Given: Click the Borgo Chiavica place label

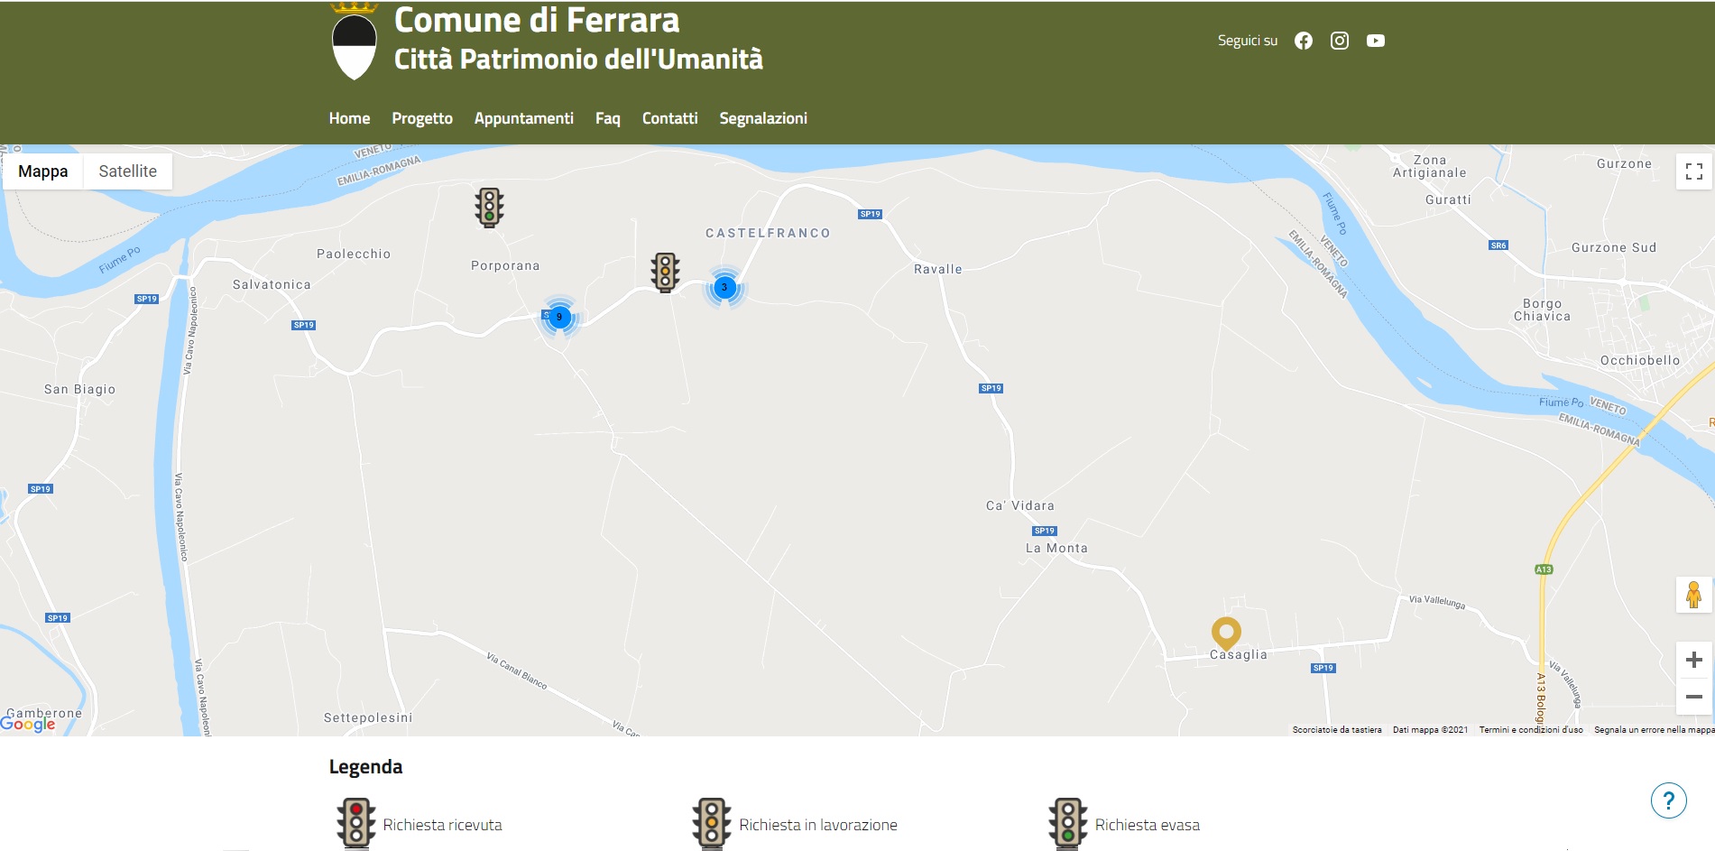Looking at the screenshot, I should click(x=1542, y=310).
